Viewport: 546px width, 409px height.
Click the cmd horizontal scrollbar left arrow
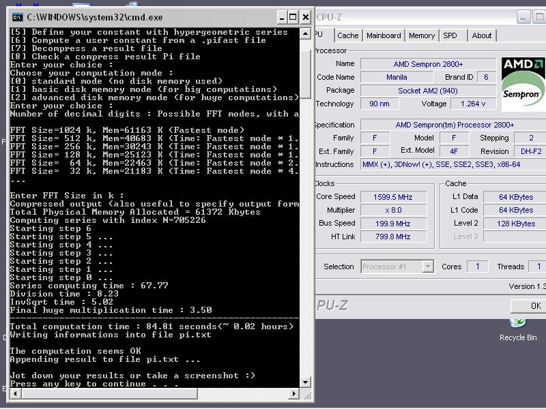[15, 394]
